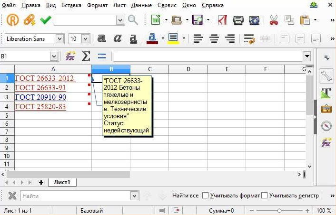The height and width of the screenshot is (215, 336).
Task: Click the Bold formatting icon
Action: [101, 39]
